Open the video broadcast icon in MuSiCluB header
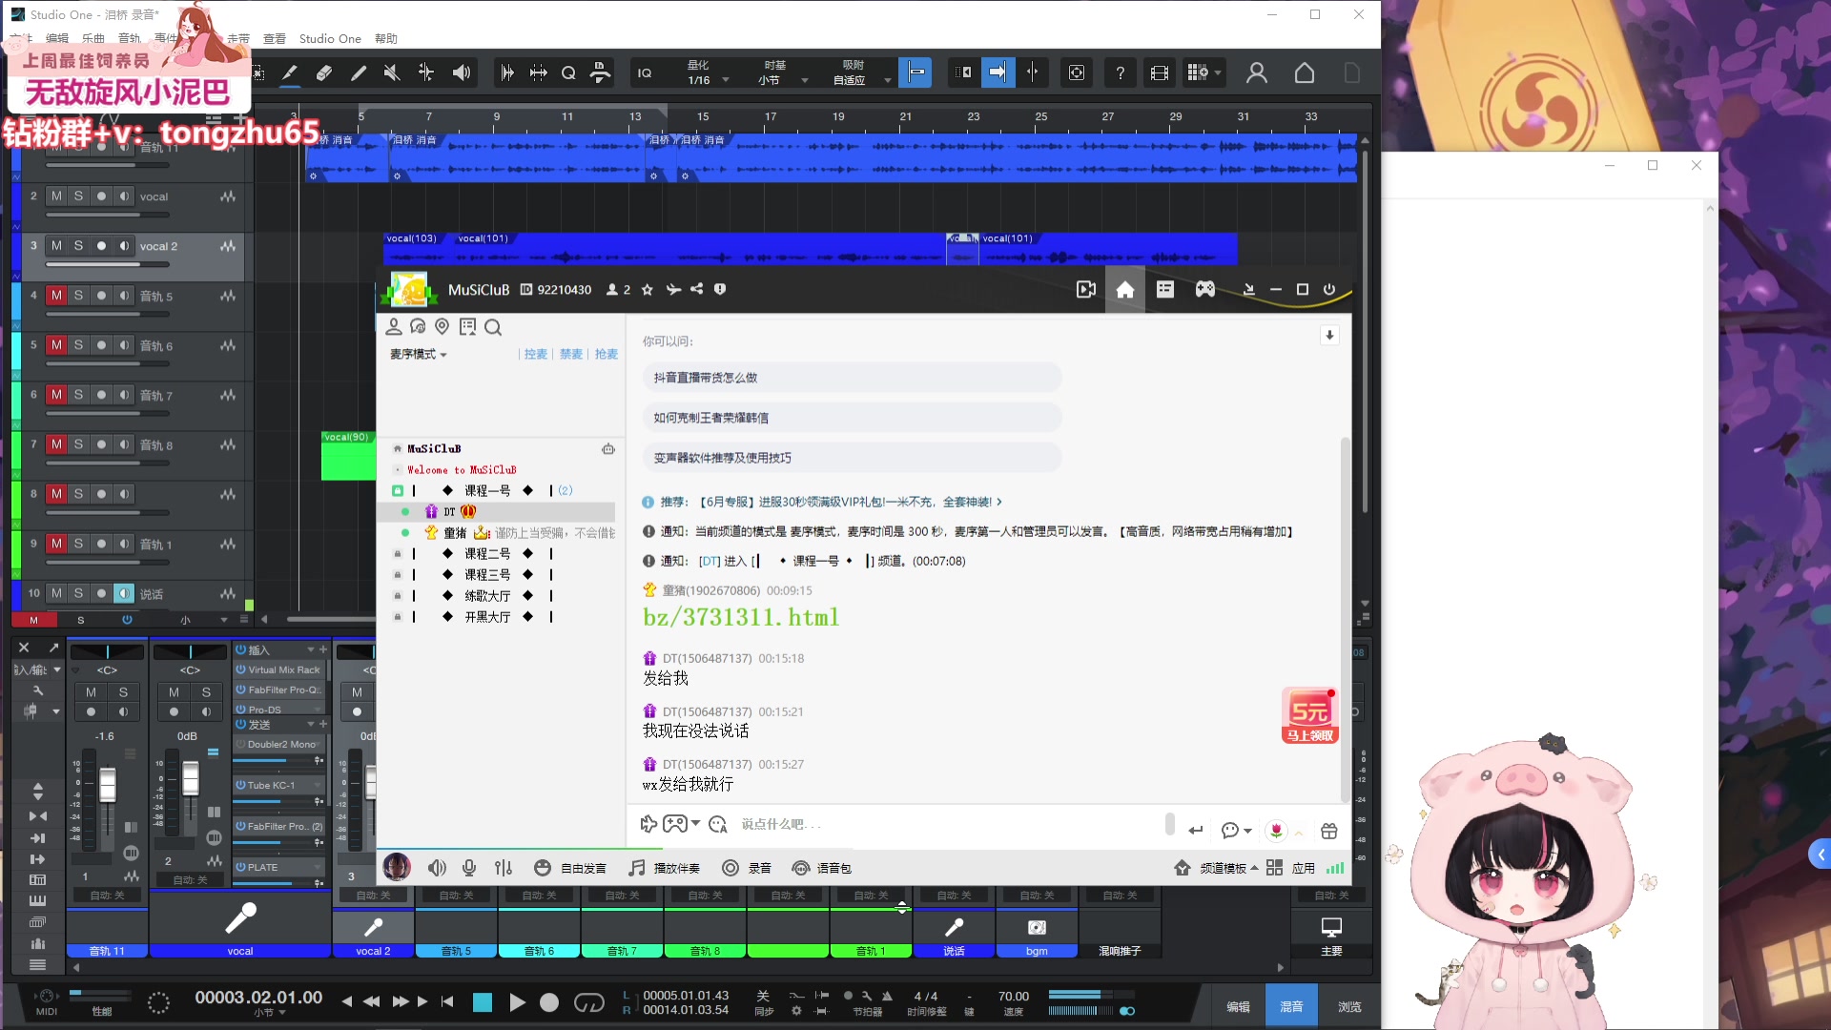The height and width of the screenshot is (1030, 1831). 1086,289
